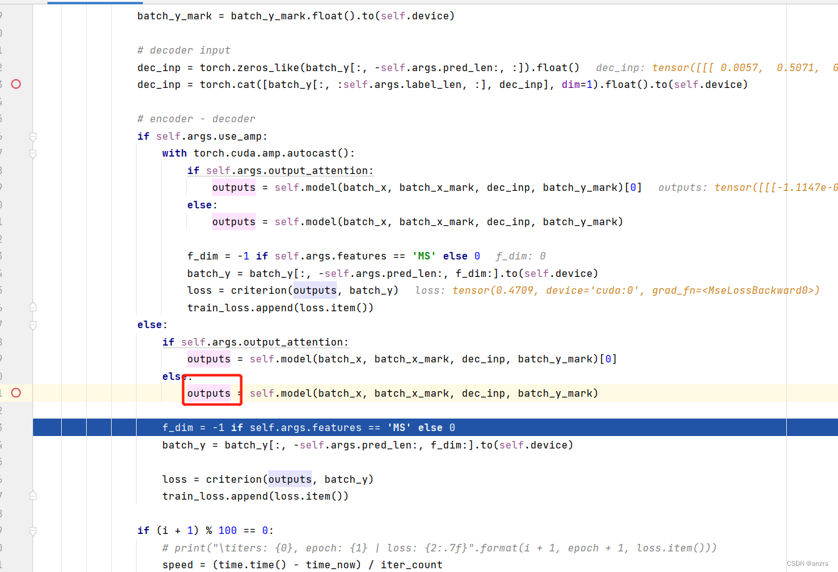The height and width of the screenshot is (572, 838).
Task: Click the '# encoder - decoder' comment
Action: 197,119
